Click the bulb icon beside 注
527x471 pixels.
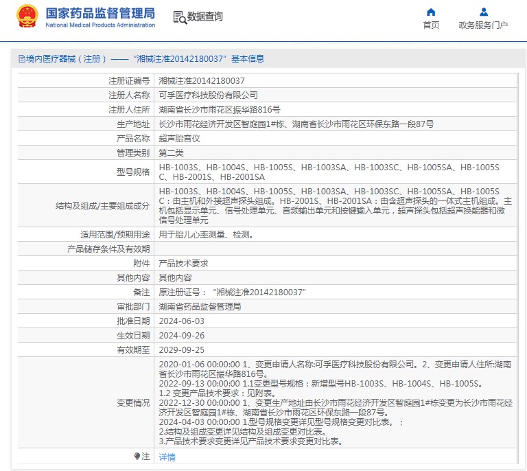pyautogui.click(x=137, y=456)
